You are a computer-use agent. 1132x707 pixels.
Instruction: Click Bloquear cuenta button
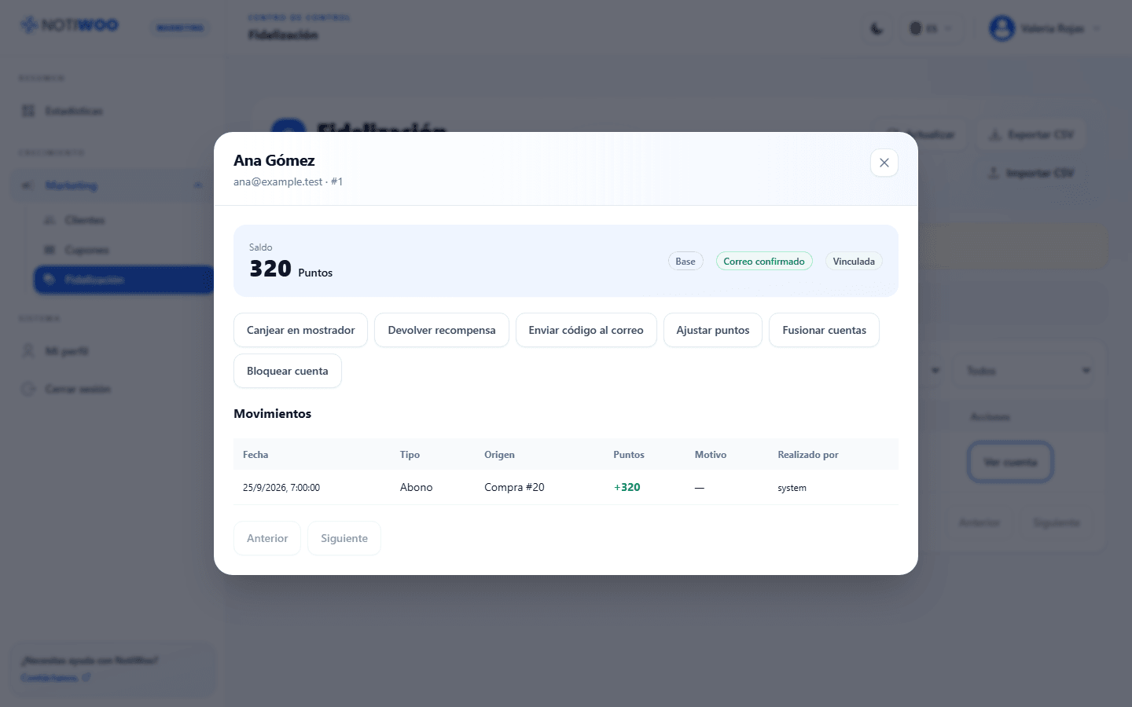288,371
